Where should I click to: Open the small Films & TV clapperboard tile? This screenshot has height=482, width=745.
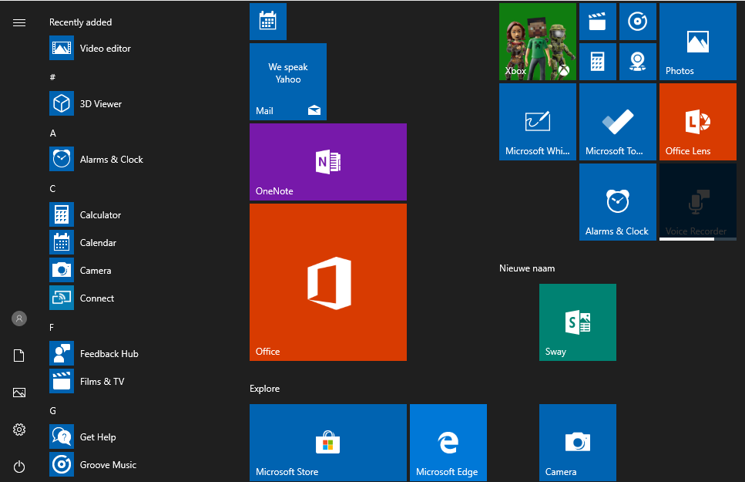598,22
